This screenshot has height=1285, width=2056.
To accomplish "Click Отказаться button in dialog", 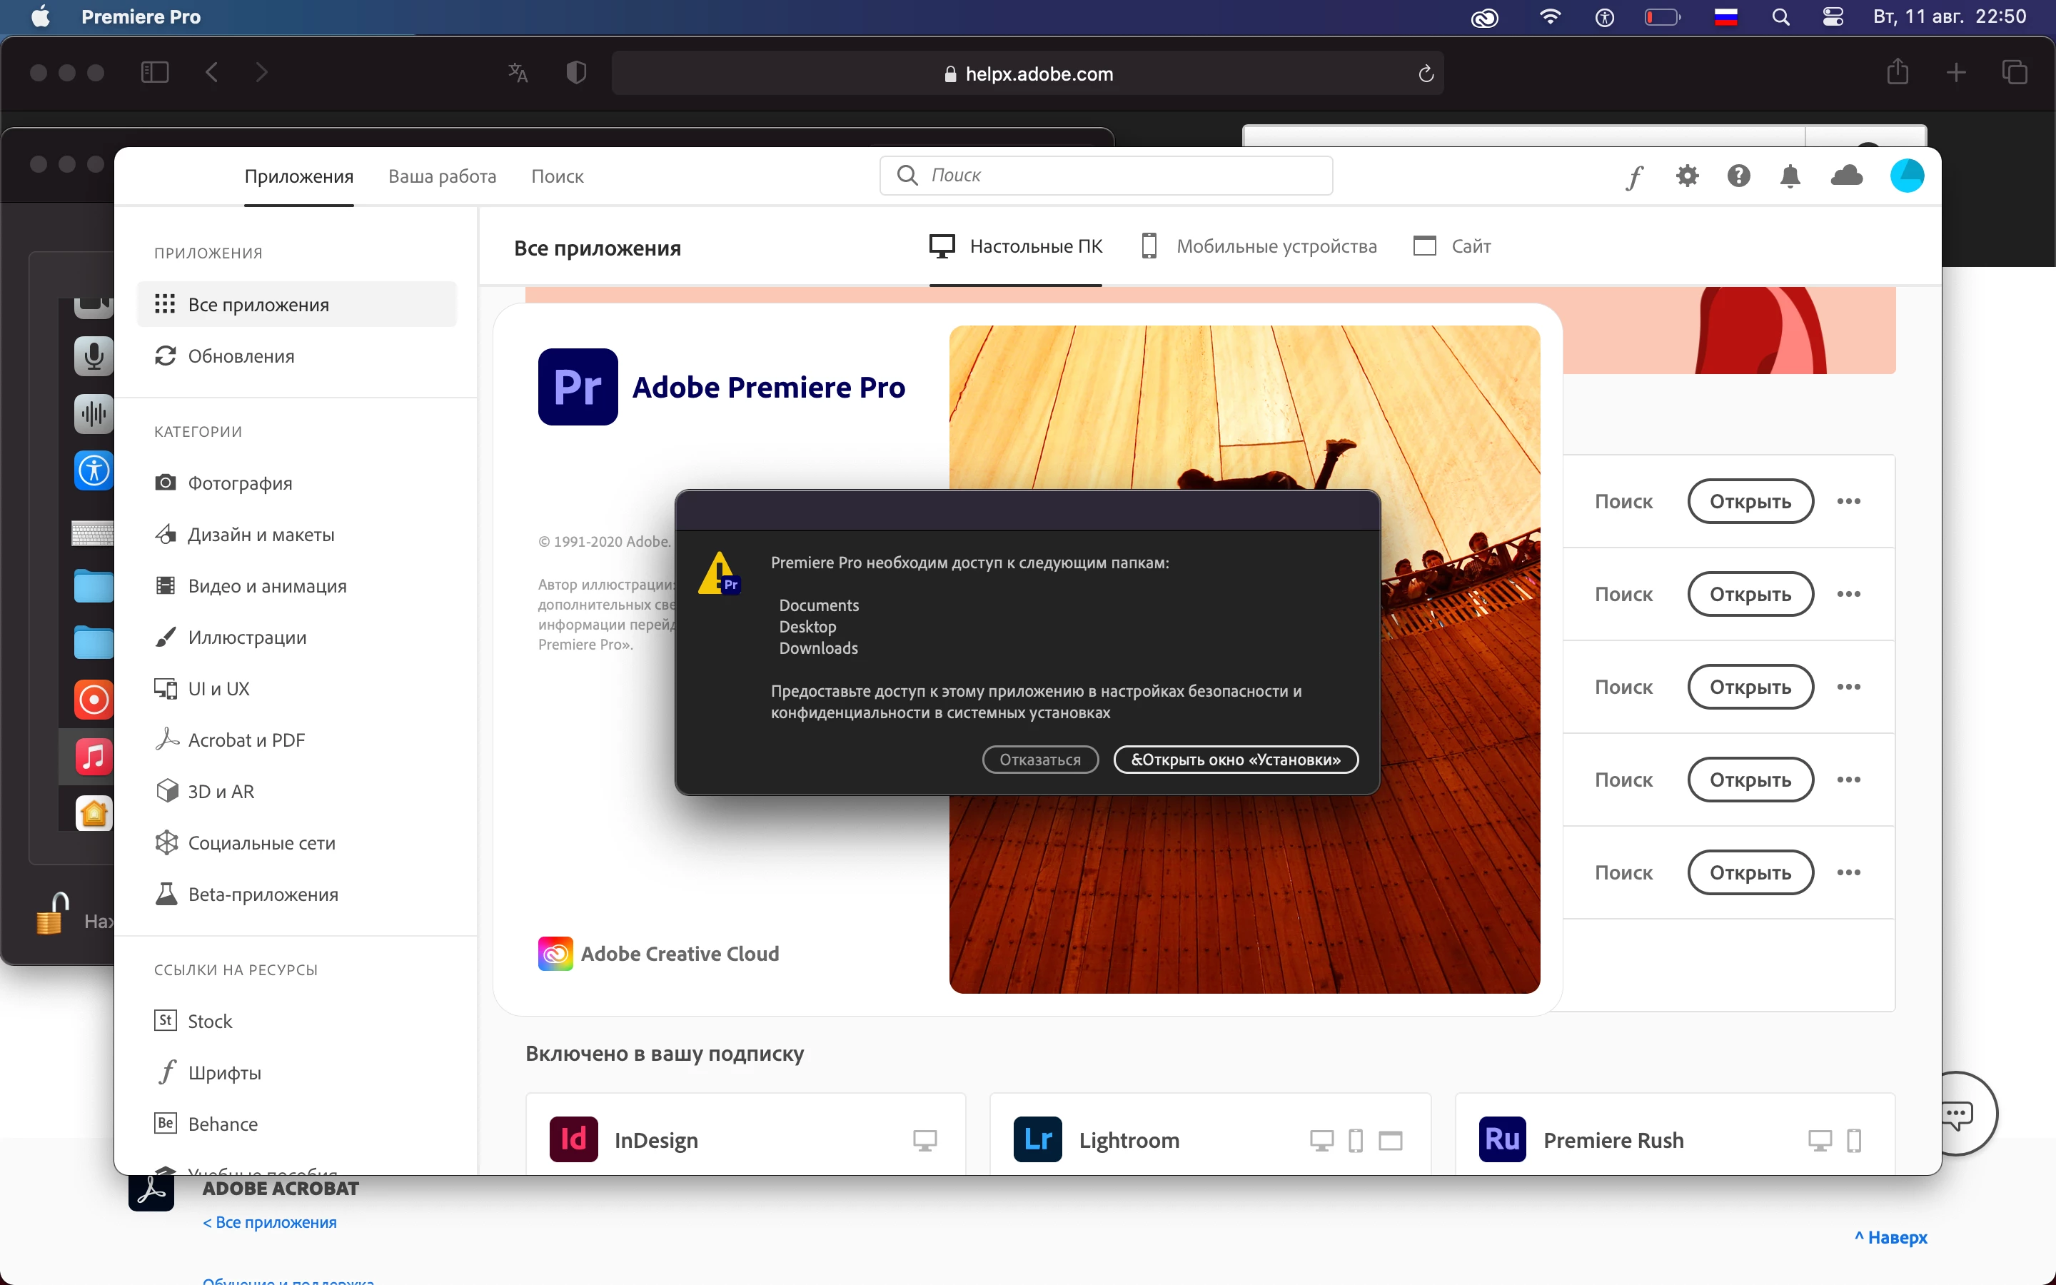I will click(1040, 760).
